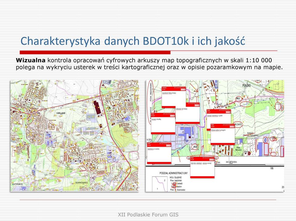Click the administrative division mini-map diagram
This screenshot has height=221, width=296.
point(160,184)
